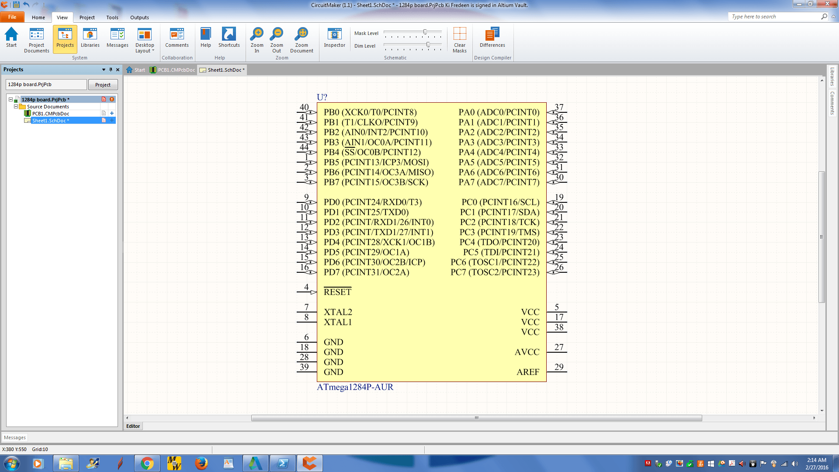Viewport: 839px width, 472px height.
Task: Open the Libraries side tab on the right
Action: click(832, 77)
